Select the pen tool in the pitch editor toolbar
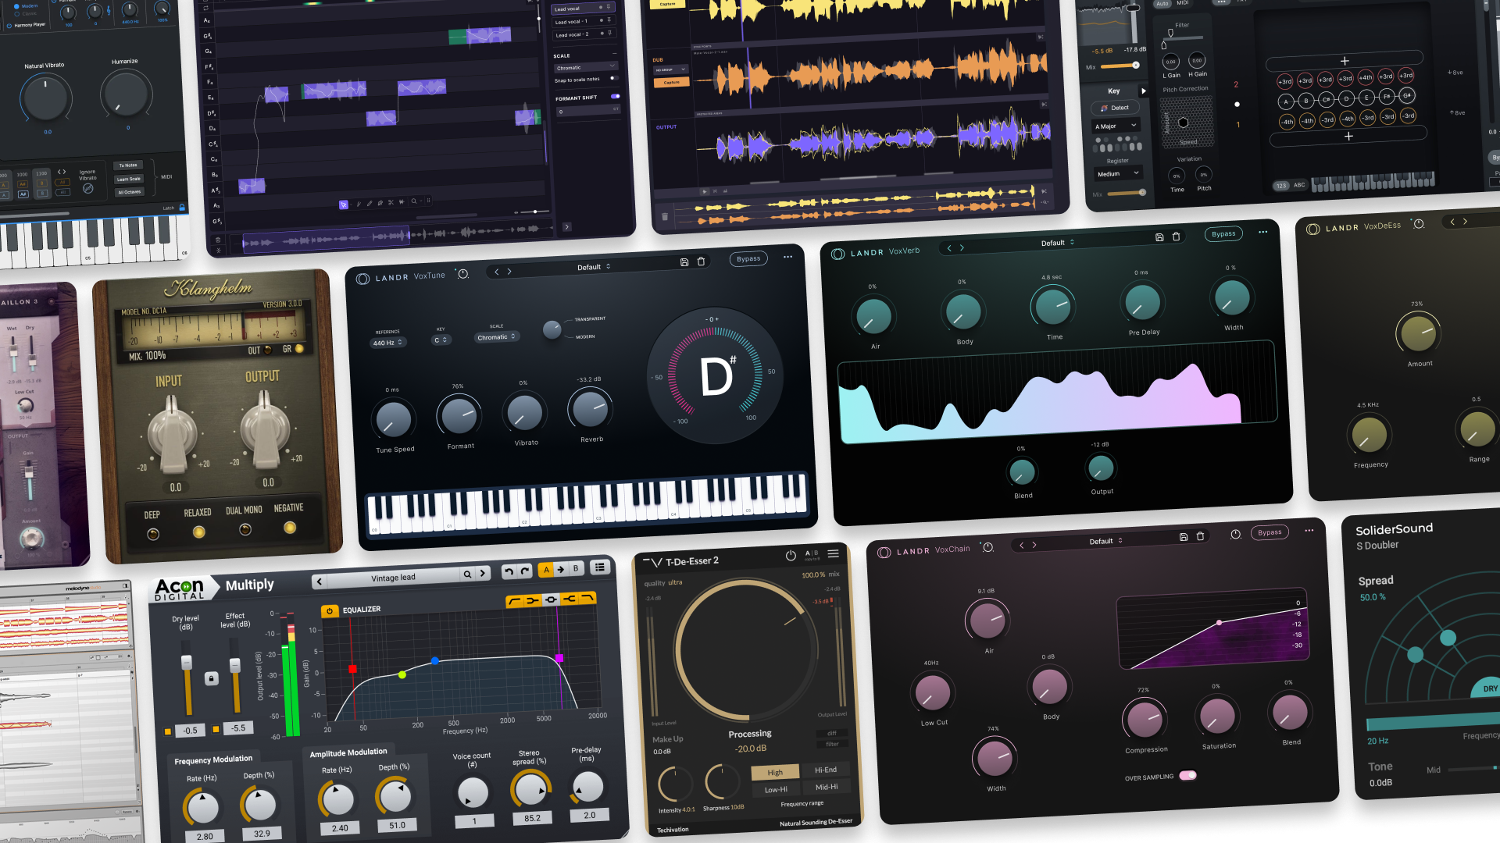The height and width of the screenshot is (843, 1500). (x=369, y=204)
